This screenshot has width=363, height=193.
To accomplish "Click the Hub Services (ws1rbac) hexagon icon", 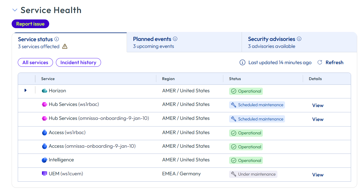I will point(45,104).
